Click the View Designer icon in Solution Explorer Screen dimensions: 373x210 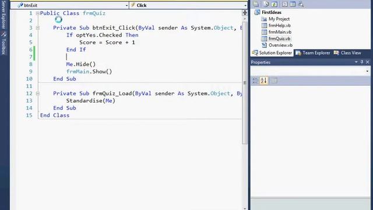click(293, 4)
